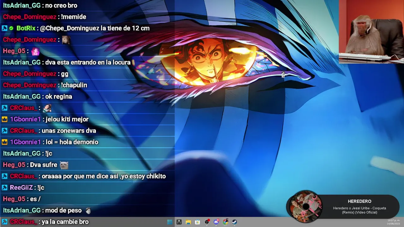
Task: Click crown badge beside 'jelou kiti mejor'
Action: 4,119
